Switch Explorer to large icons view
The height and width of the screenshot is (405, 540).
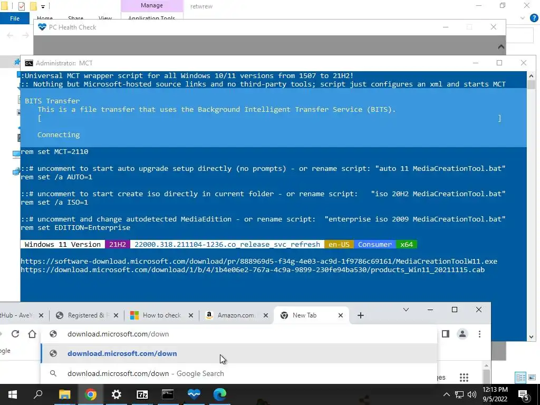click(x=532, y=378)
